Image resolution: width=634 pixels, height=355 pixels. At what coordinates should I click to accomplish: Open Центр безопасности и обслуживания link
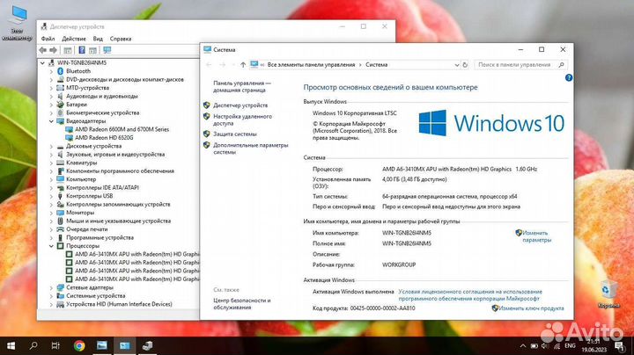point(242,304)
